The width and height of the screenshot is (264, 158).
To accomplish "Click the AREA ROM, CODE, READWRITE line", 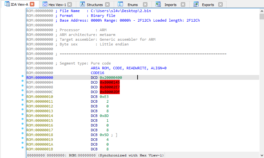I will click(x=129, y=68).
